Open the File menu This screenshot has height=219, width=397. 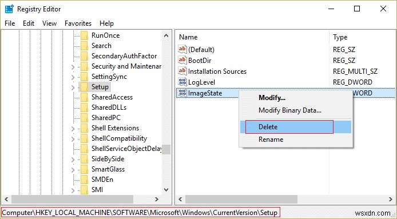(10, 23)
